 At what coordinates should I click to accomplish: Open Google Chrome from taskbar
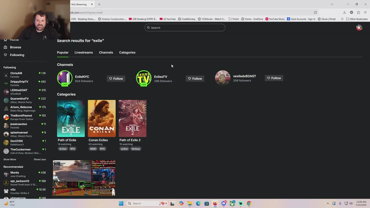[x=249, y=203]
